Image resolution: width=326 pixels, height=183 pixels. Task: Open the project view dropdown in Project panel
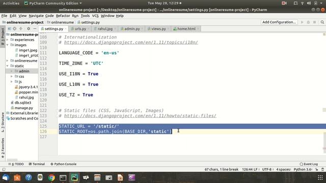click(9, 28)
